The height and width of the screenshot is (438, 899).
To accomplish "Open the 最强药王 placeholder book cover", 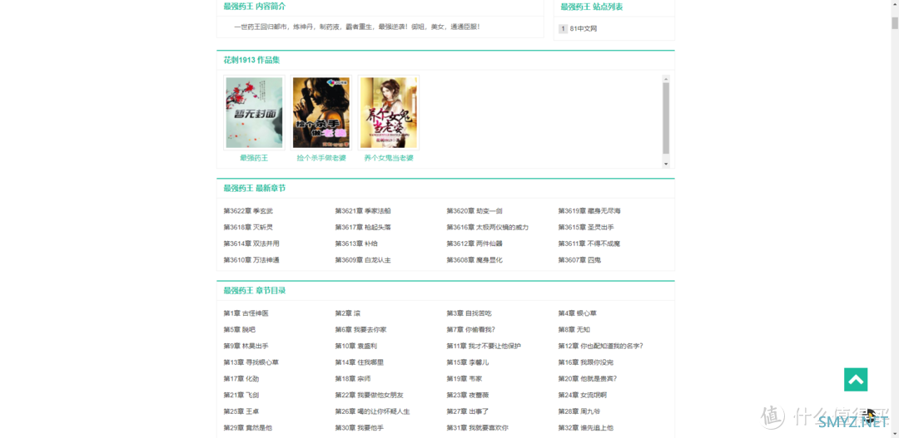I will click(254, 113).
